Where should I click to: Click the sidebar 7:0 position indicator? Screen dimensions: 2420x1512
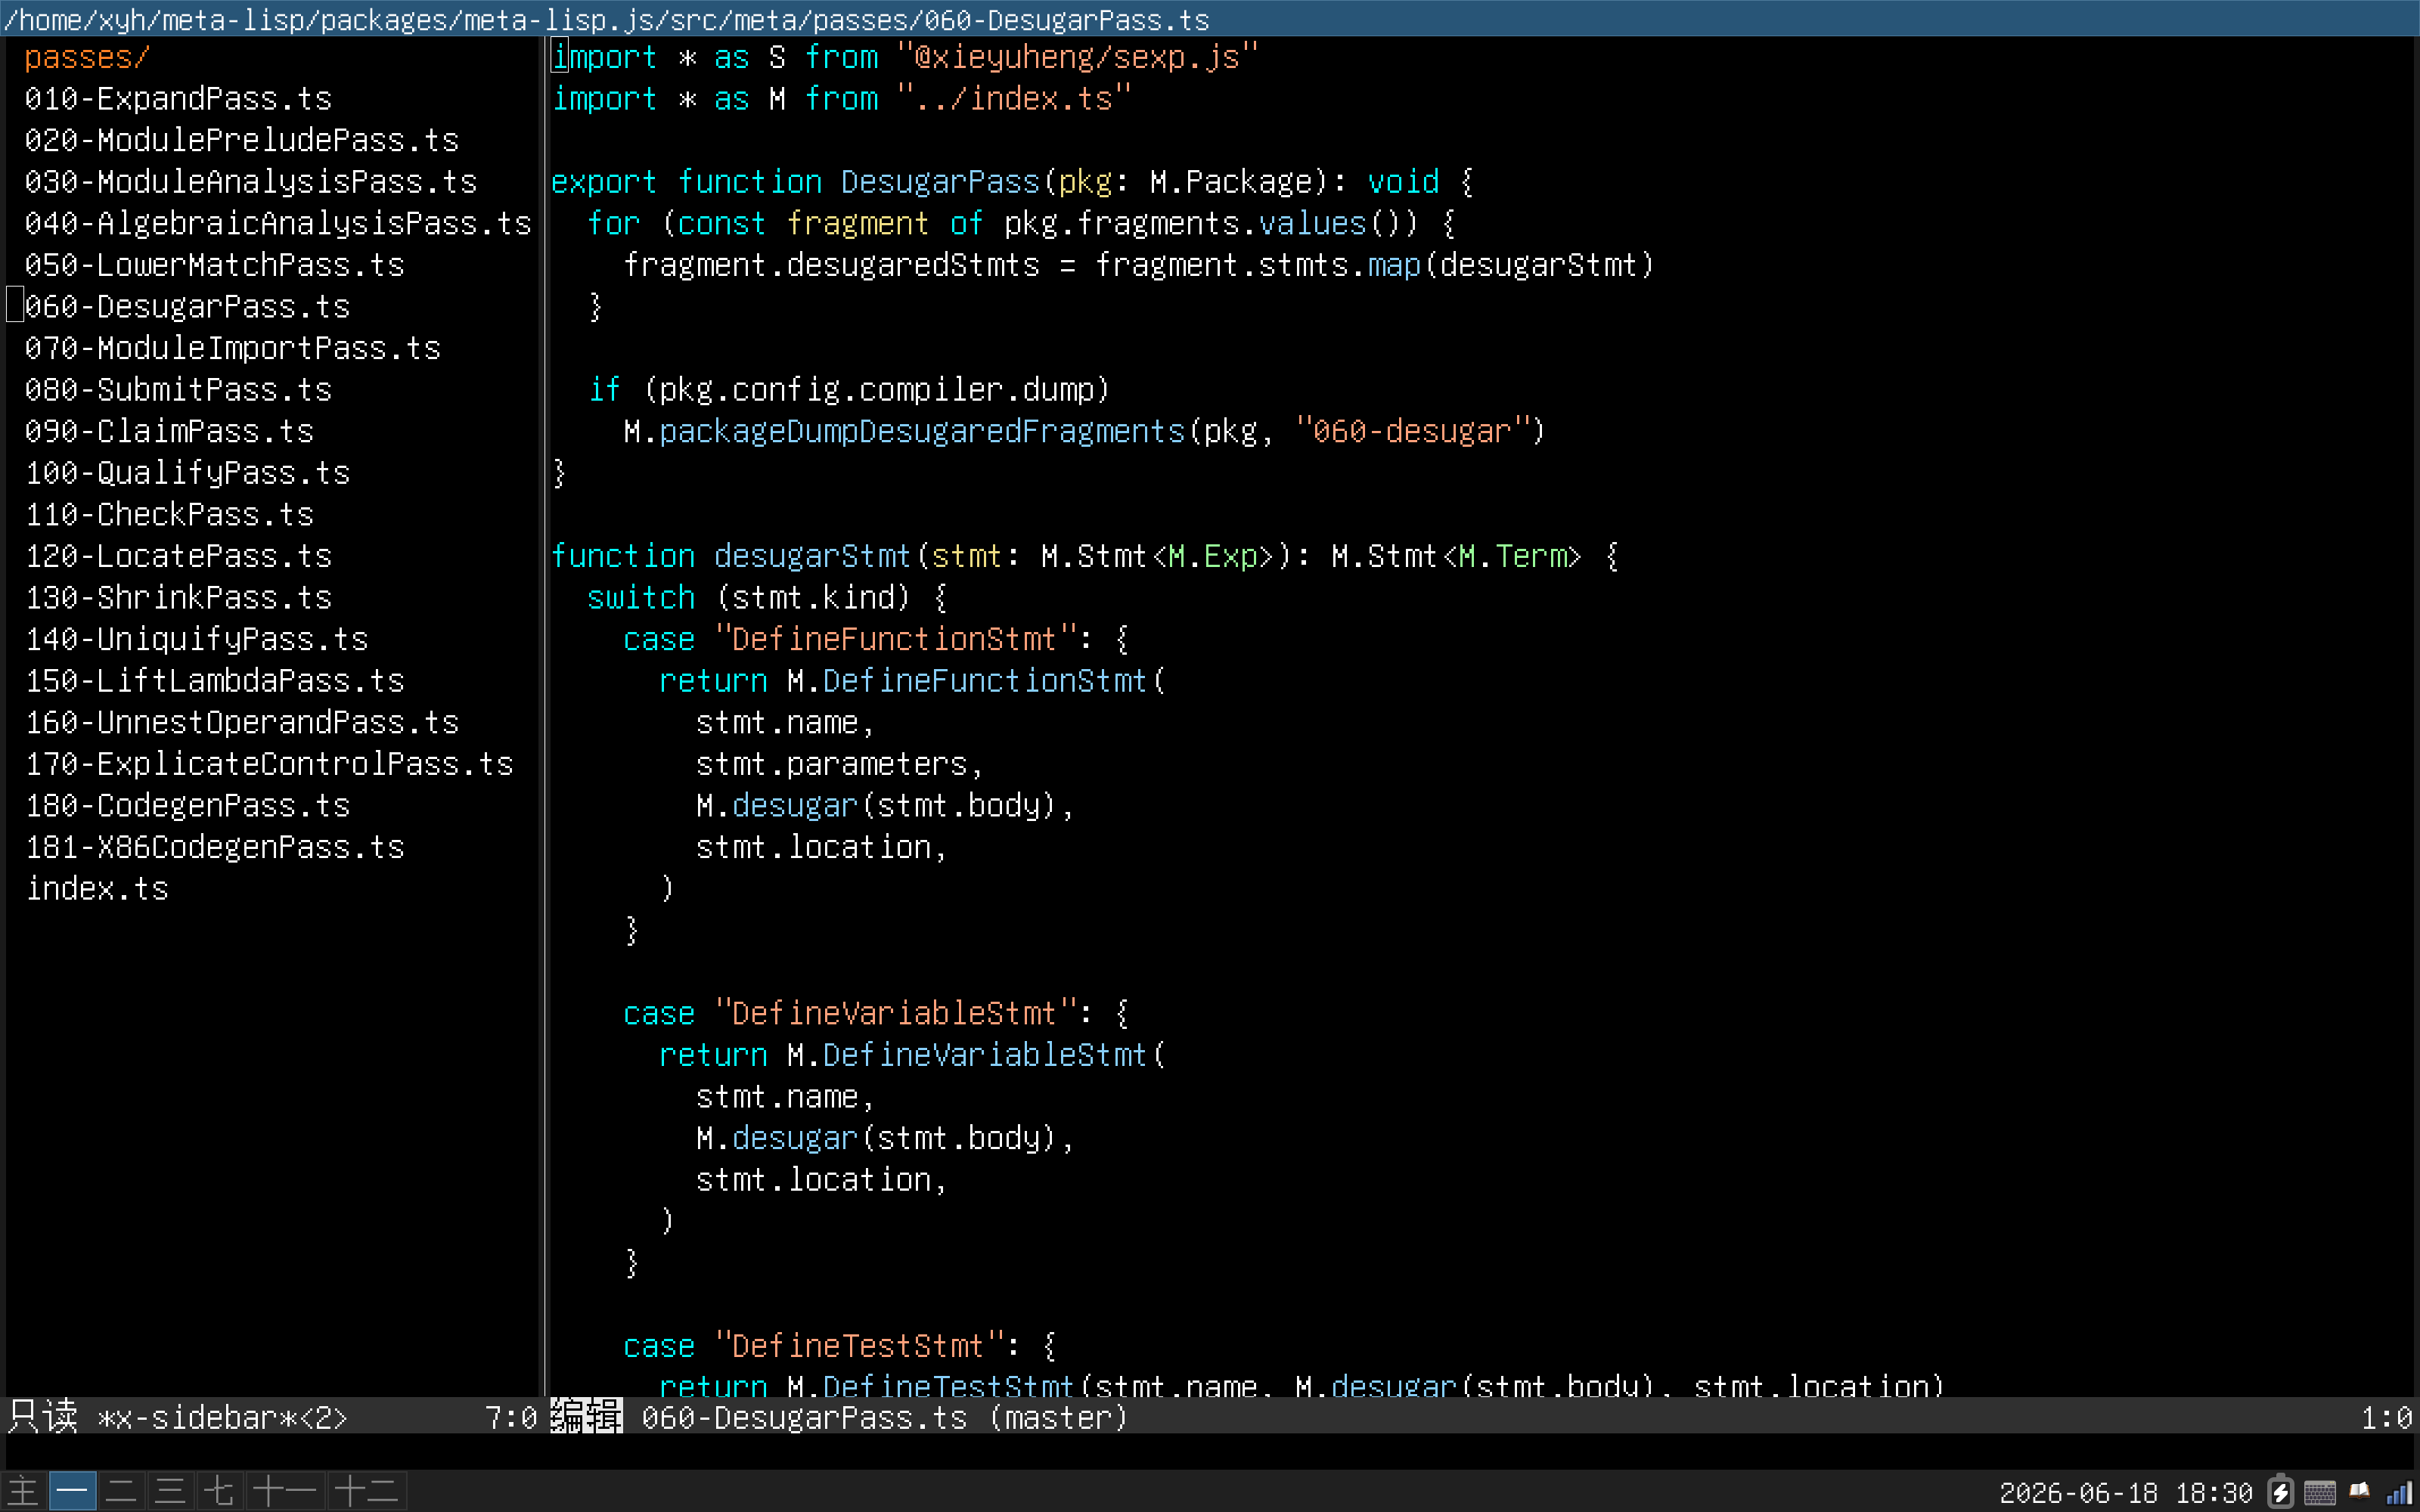[x=511, y=1417]
